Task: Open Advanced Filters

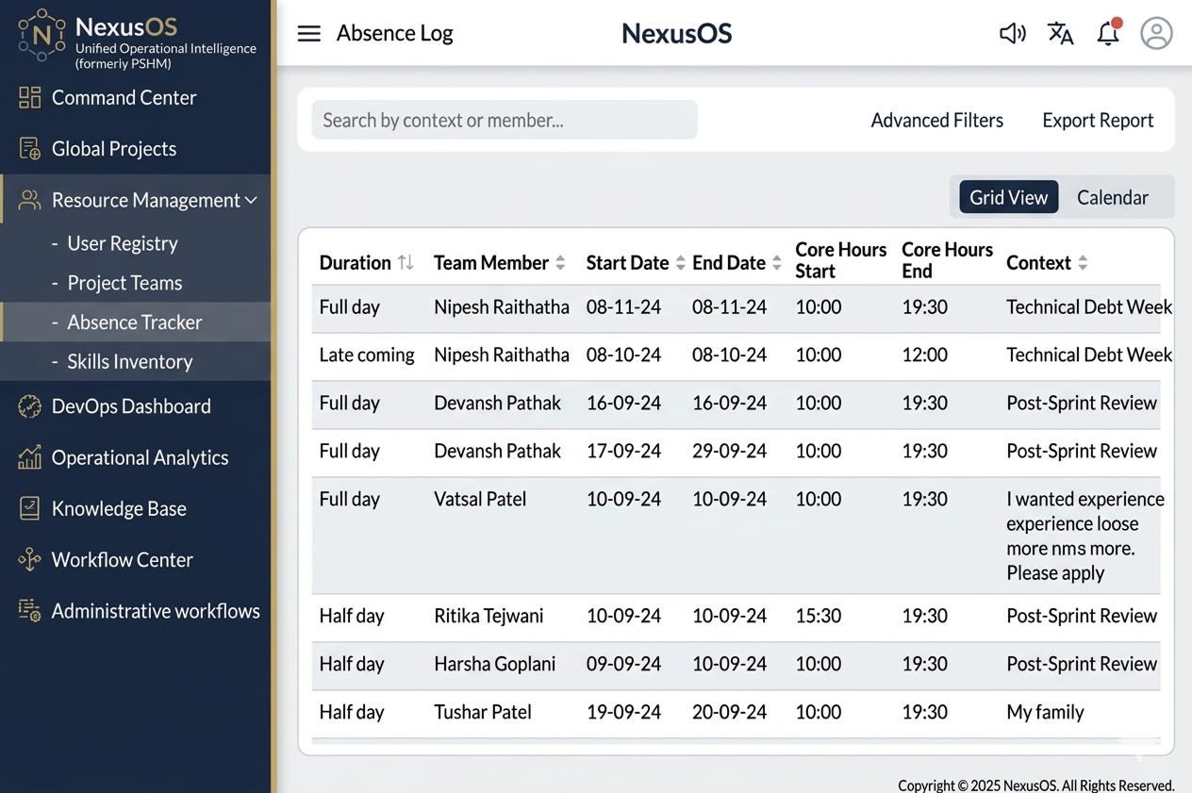Action: 936,121
